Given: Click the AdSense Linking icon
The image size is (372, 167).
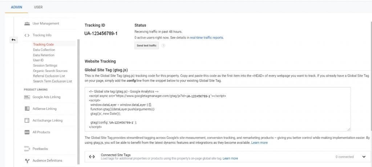Looking at the screenshot, I should point(27,109).
